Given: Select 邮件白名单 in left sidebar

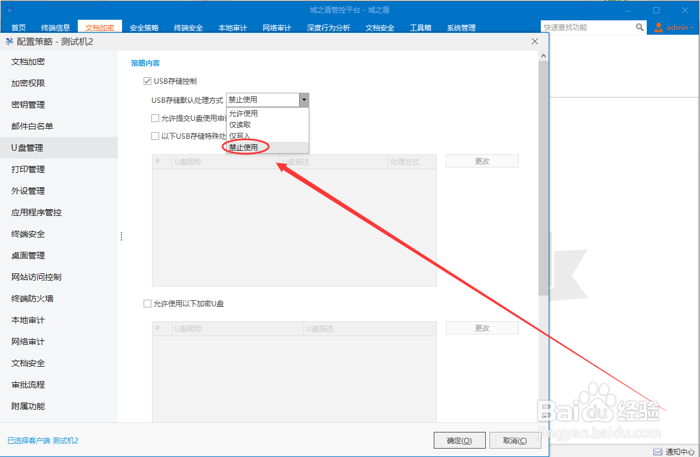Looking at the screenshot, I should (x=59, y=126).
